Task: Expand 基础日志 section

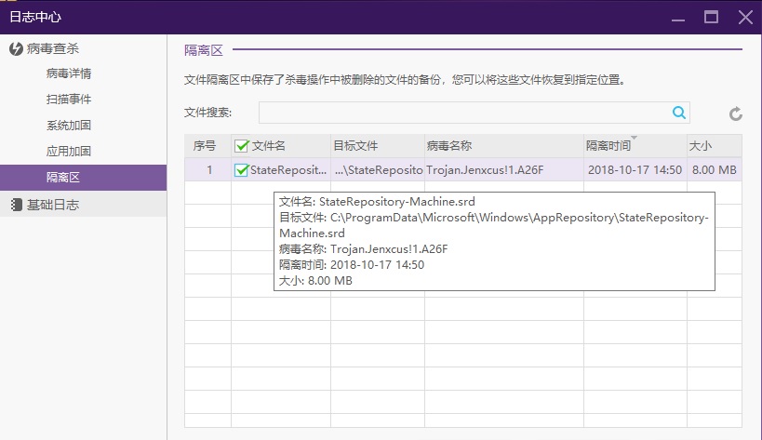Action: coord(83,205)
